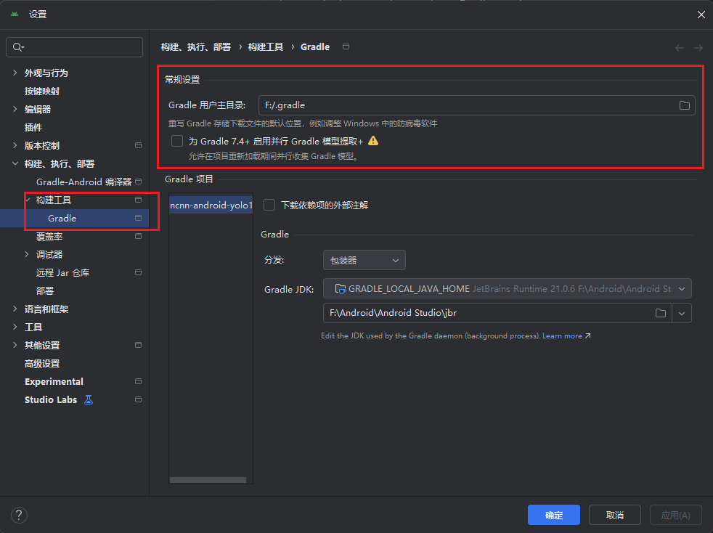
Task: Open the Gradle JDK GRADLE_LOCAL_JAVA_HOME dropdown
Action: tap(508, 289)
